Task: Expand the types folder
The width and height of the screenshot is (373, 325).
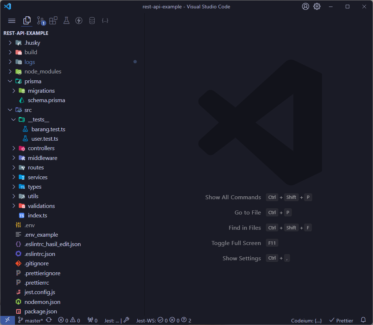Action: [72, 186]
